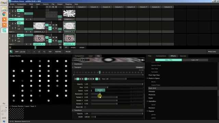Open the Composition menu
219x123 pixels.
point(22,4)
